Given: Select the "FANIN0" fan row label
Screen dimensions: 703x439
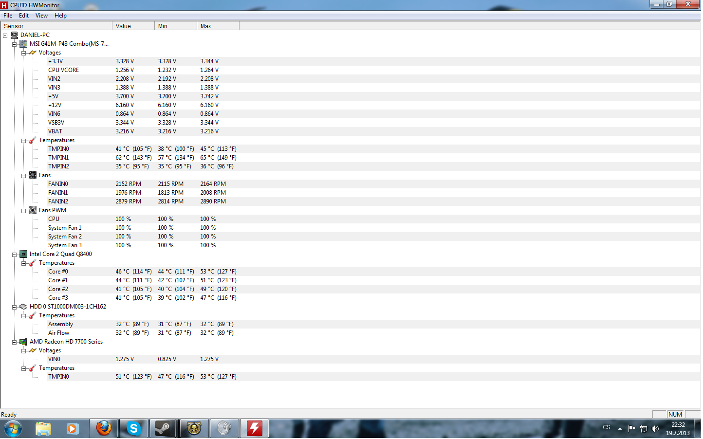Looking at the screenshot, I should pos(58,184).
